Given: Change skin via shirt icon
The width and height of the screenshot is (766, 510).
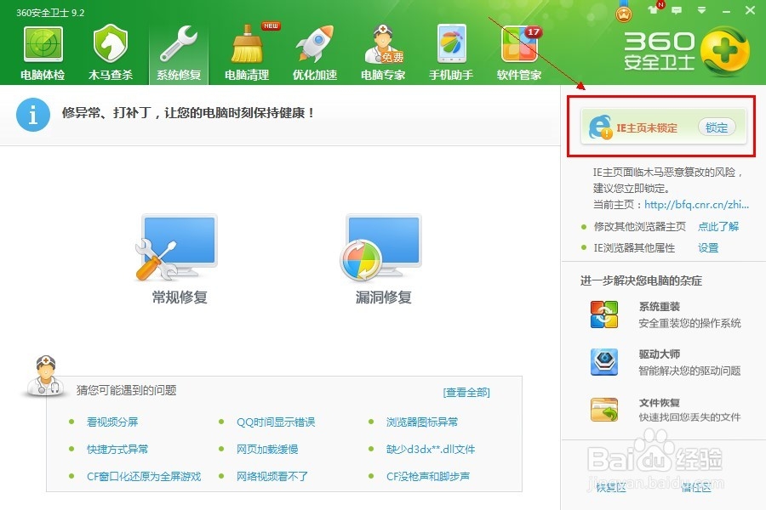Looking at the screenshot, I should [652, 10].
